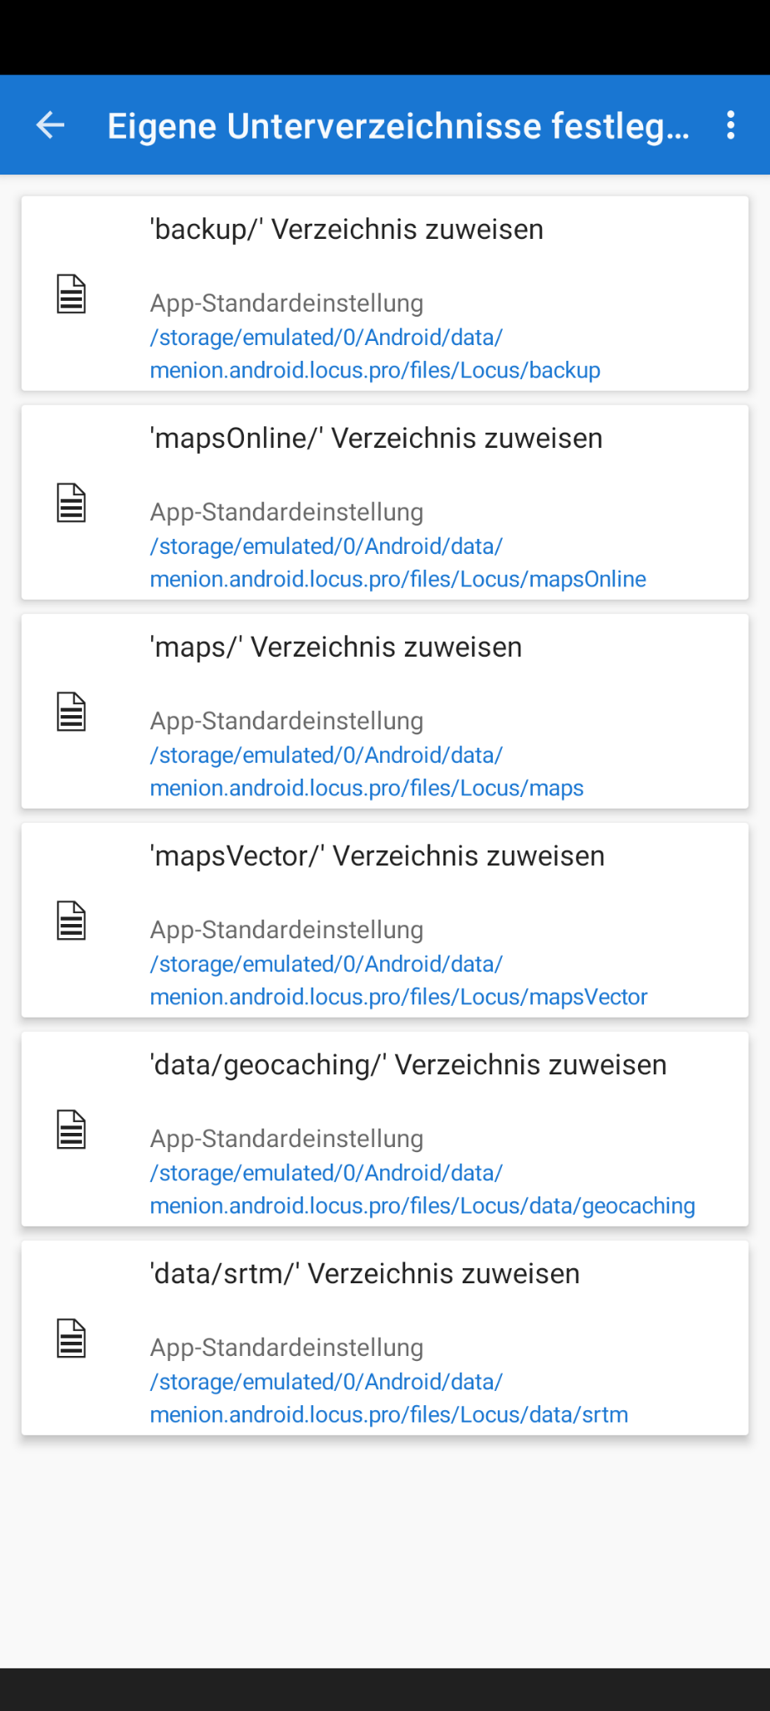The width and height of the screenshot is (770, 1711).
Task: Click document icon beside mapsVector directory
Action: click(71, 921)
